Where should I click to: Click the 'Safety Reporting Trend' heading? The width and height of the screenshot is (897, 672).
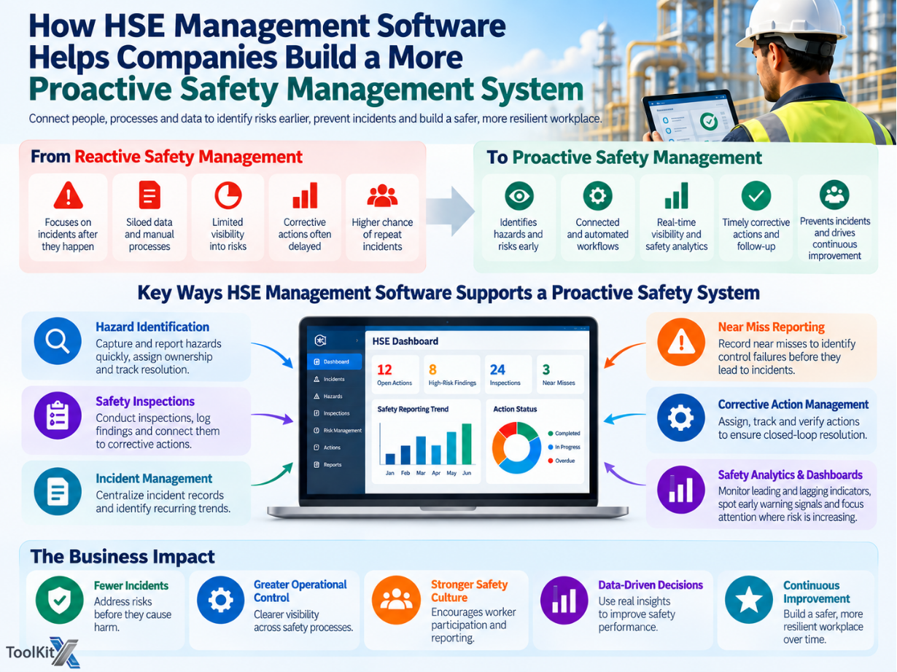tap(413, 409)
